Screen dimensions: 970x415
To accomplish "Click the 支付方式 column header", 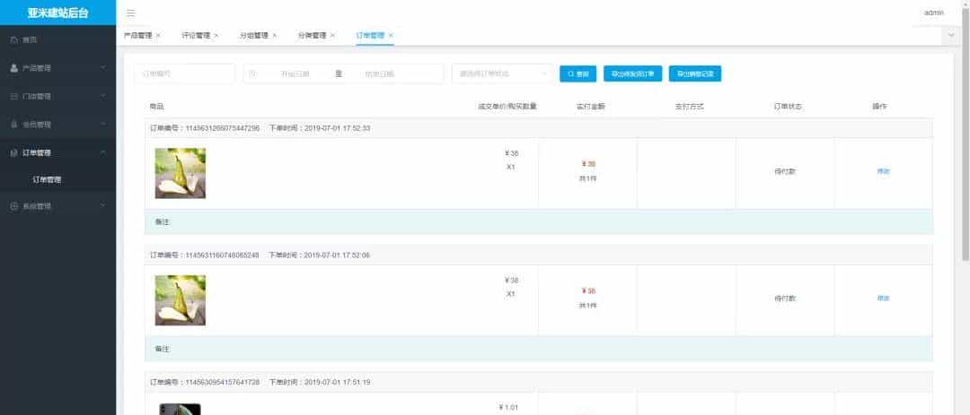I will point(689,107).
